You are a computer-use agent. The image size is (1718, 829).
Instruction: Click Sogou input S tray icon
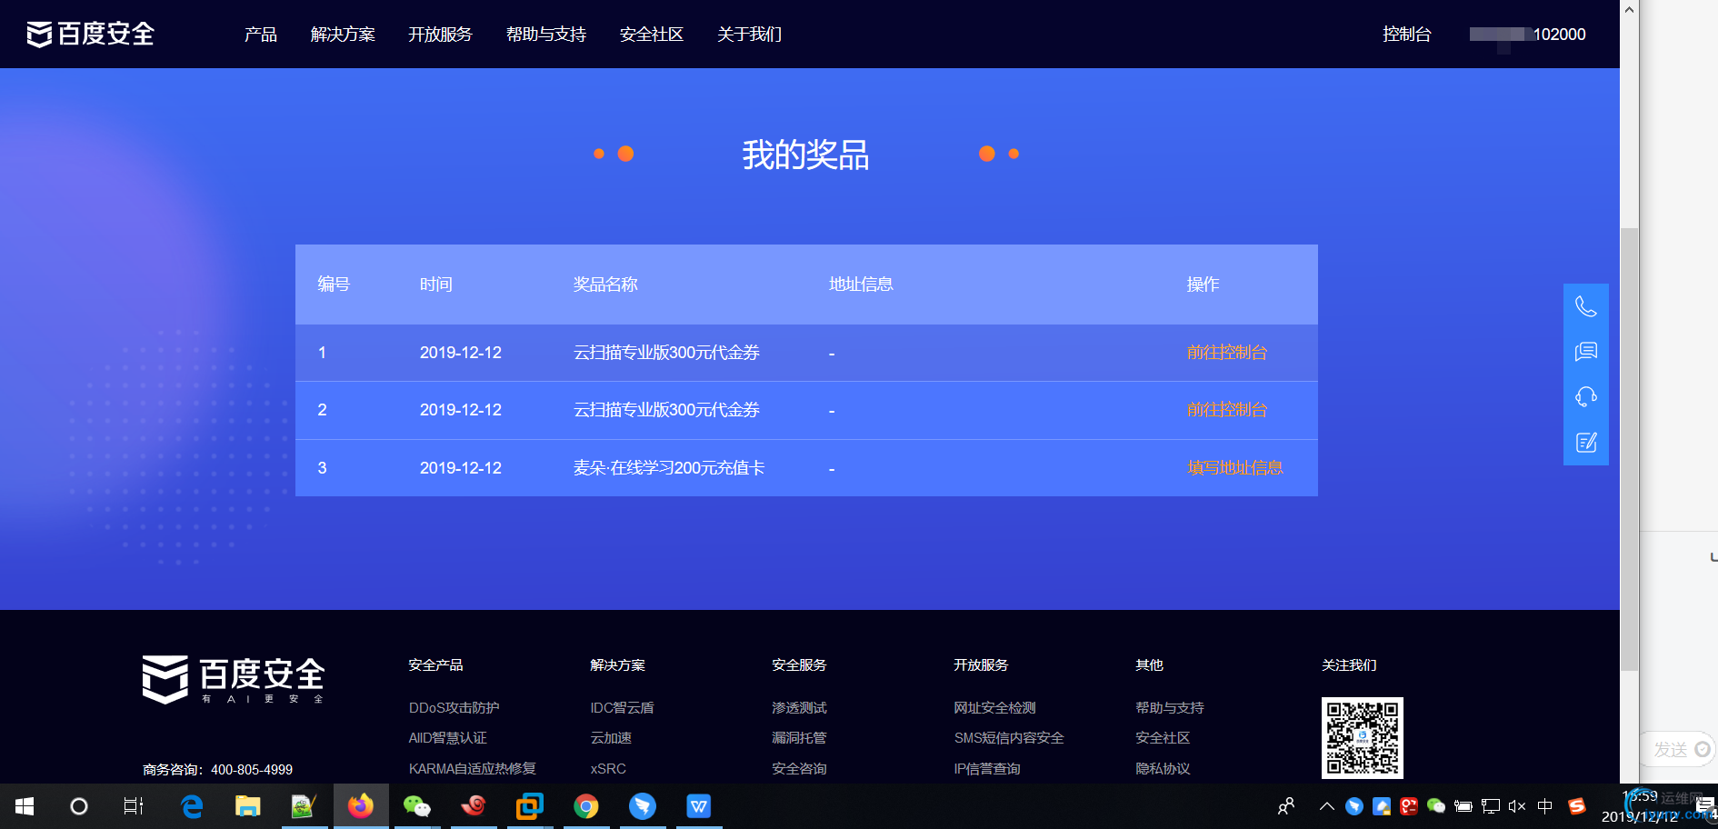pos(1577,806)
